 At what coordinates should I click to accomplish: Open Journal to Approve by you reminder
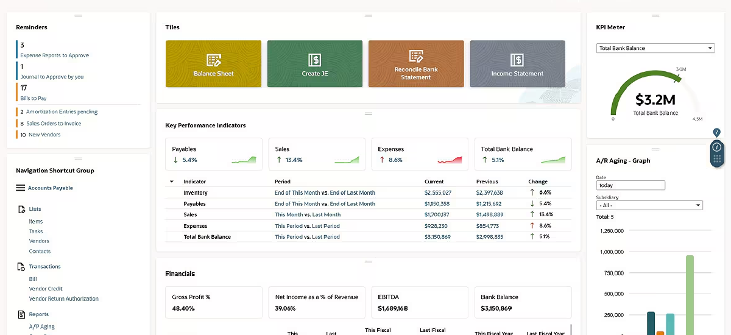click(x=52, y=77)
